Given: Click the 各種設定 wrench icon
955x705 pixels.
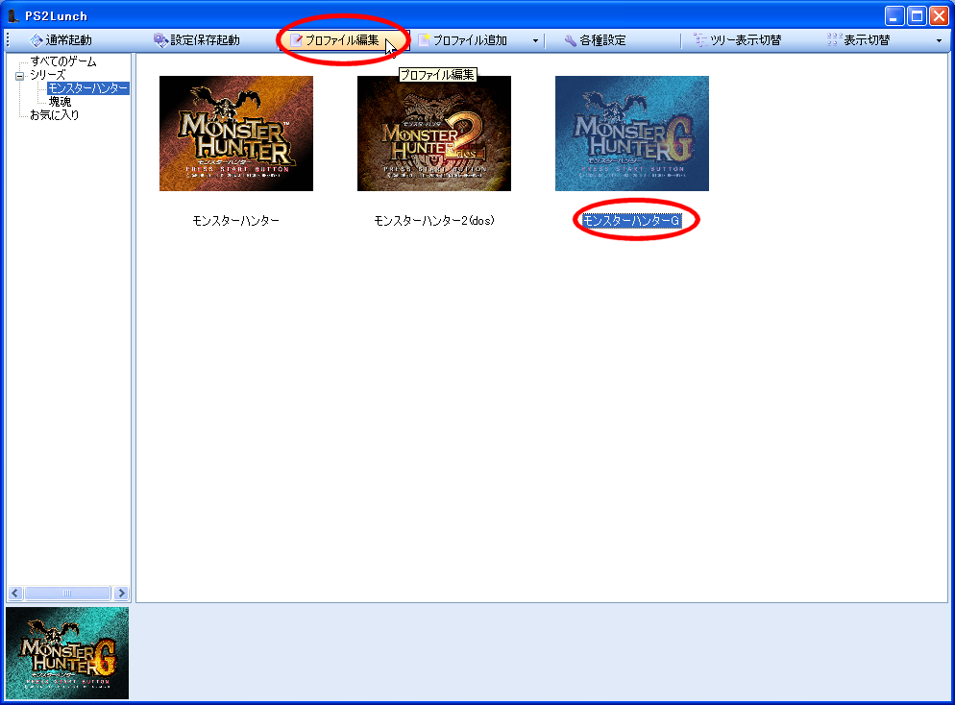Looking at the screenshot, I should (x=570, y=40).
